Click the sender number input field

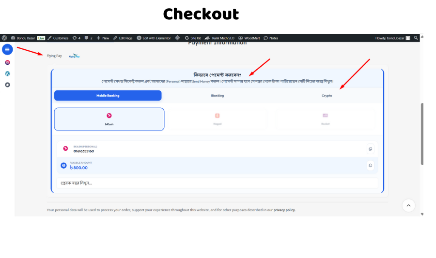[x=218, y=183]
